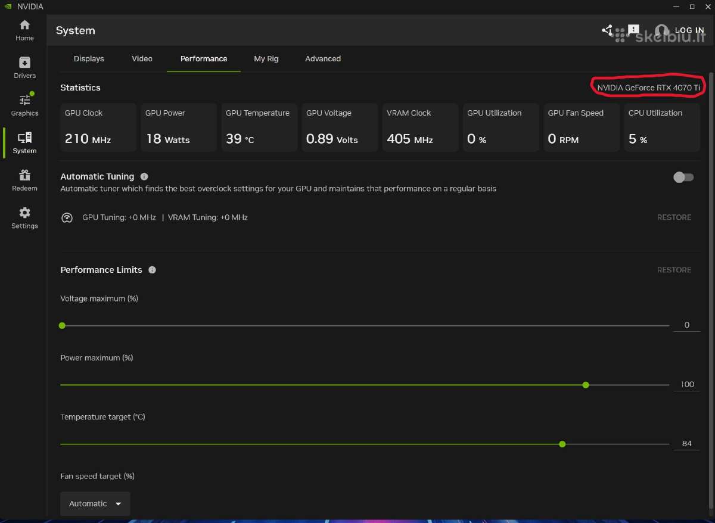This screenshot has height=523, width=715.
Task: Minimize the NVIDIA window
Action: pos(677,7)
